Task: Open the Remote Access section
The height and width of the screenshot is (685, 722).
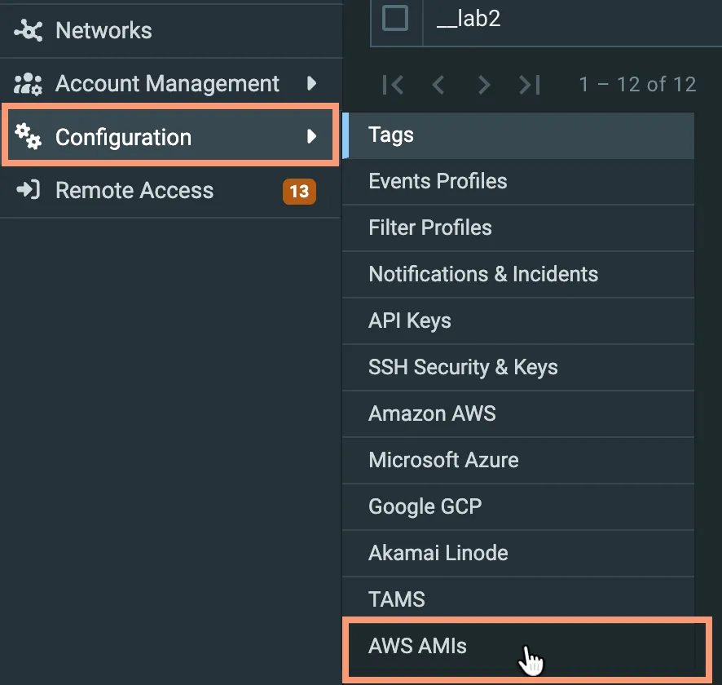Action: click(171, 191)
